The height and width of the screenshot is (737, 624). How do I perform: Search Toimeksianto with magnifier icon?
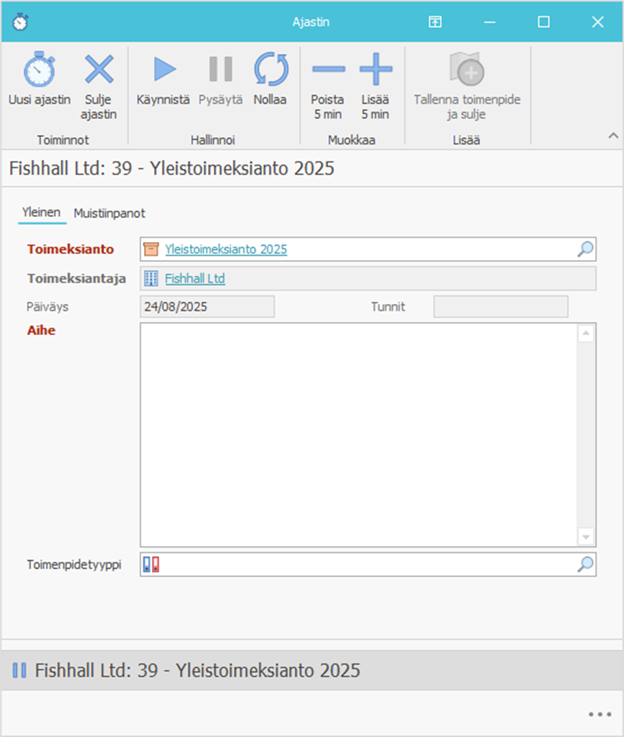coord(586,249)
